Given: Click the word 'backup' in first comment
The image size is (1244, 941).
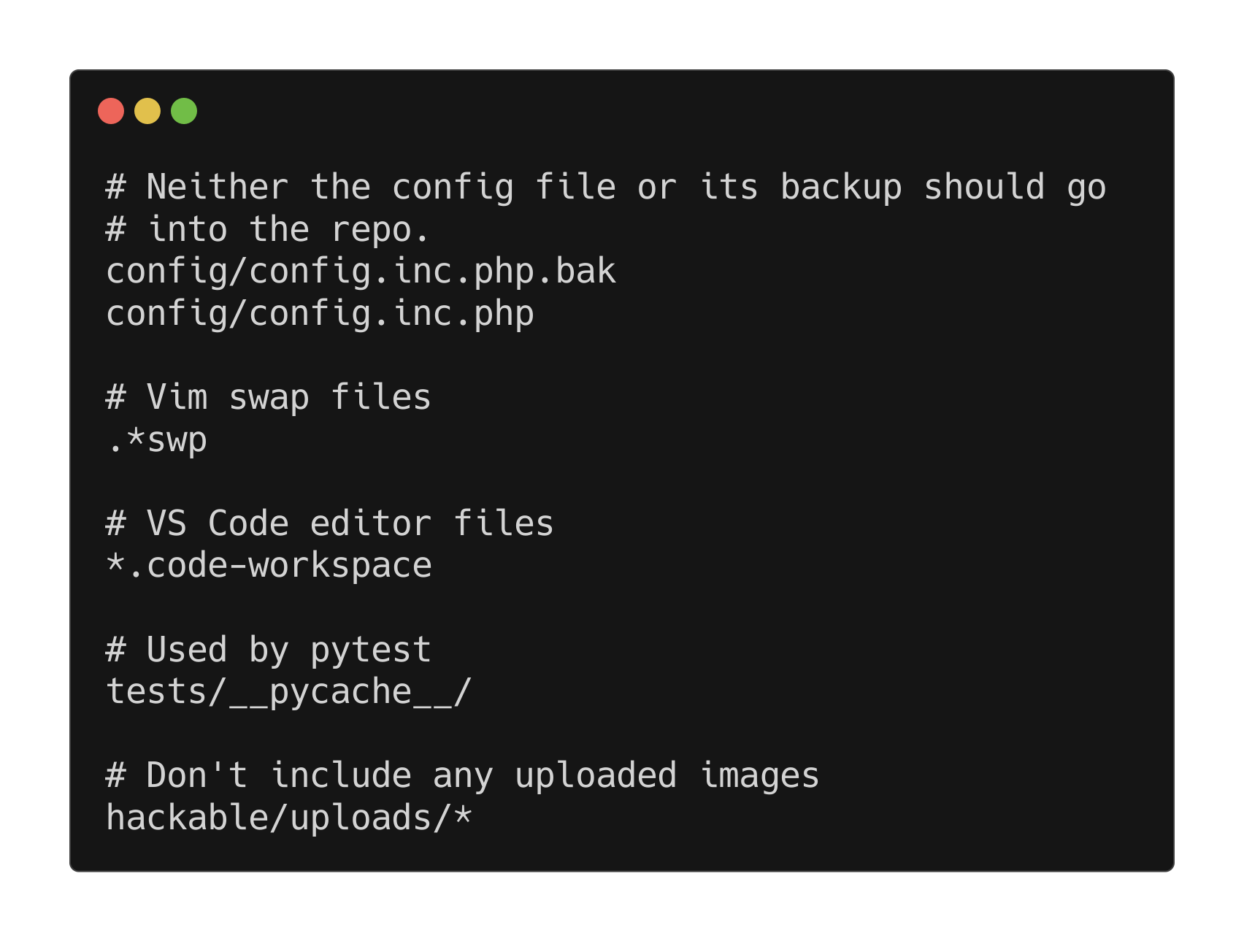Looking at the screenshot, I should (x=841, y=188).
